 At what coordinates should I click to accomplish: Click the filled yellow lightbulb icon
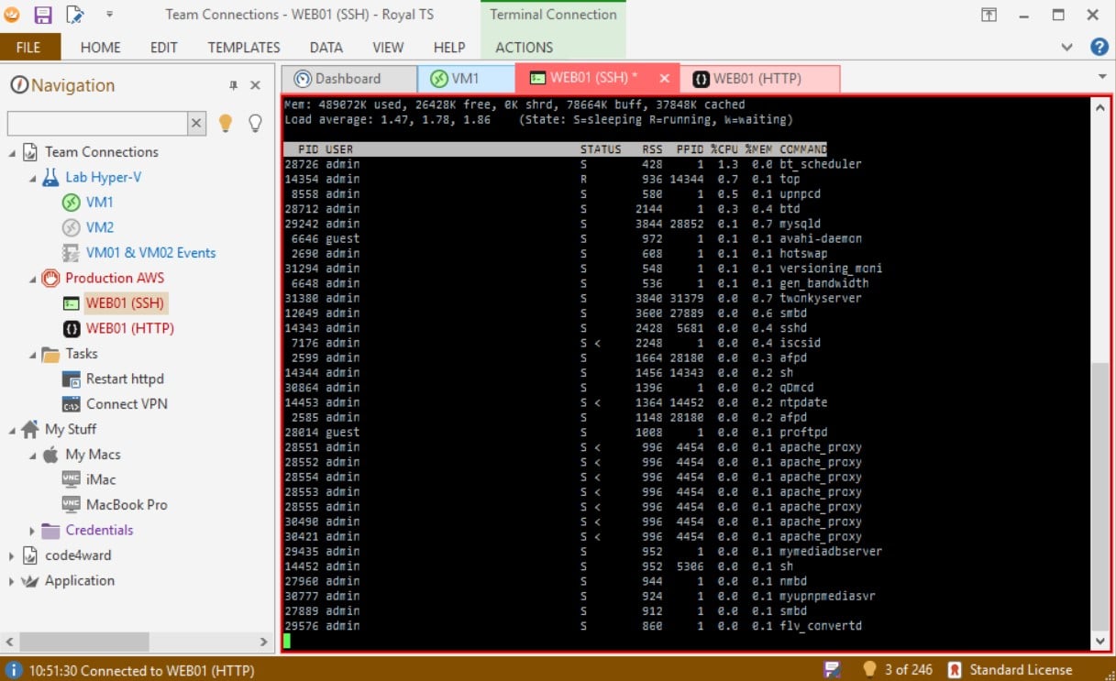(x=226, y=123)
